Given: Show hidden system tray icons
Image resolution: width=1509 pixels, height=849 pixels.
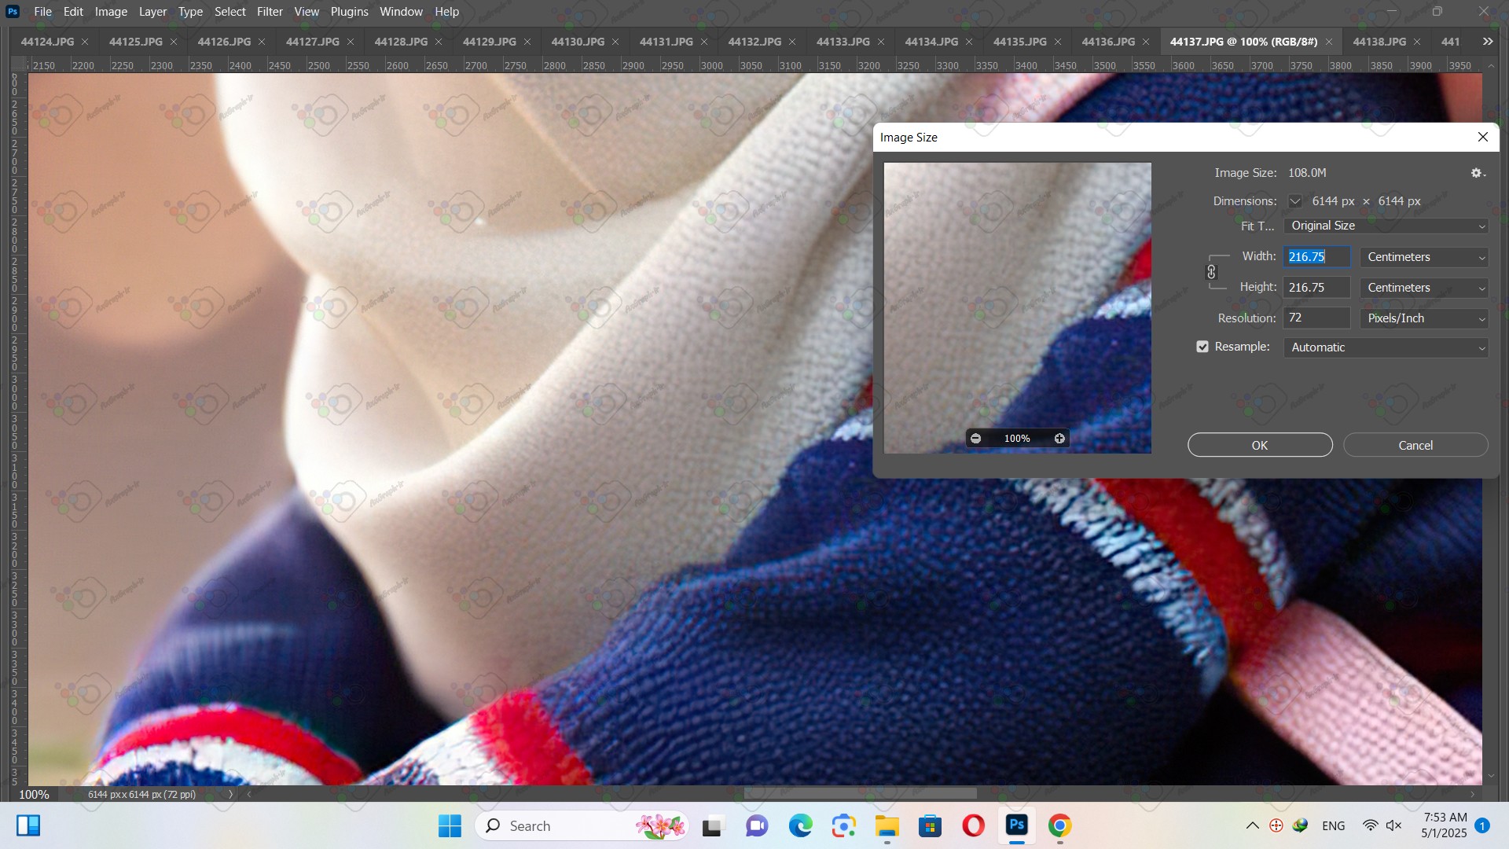Looking at the screenshot, I should [x=1253, y=825].
